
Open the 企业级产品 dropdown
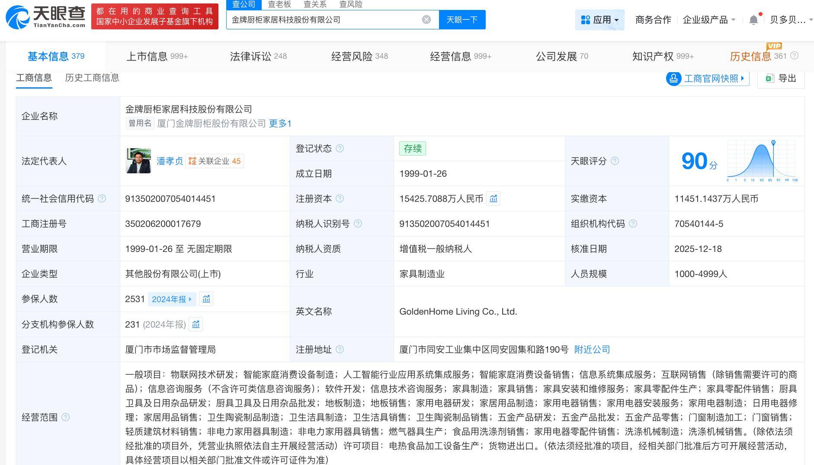tap(708, 20)
